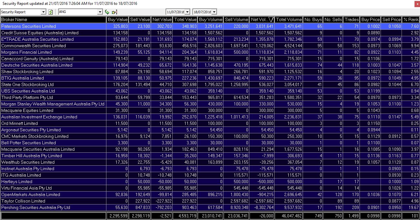The image size is (420, 220).
Task: Sort by the Sell Price column header
Action: 391,20
